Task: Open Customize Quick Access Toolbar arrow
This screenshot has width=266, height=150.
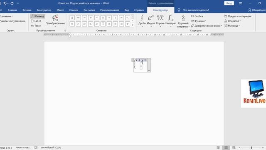Action: (x=18, y=3)
